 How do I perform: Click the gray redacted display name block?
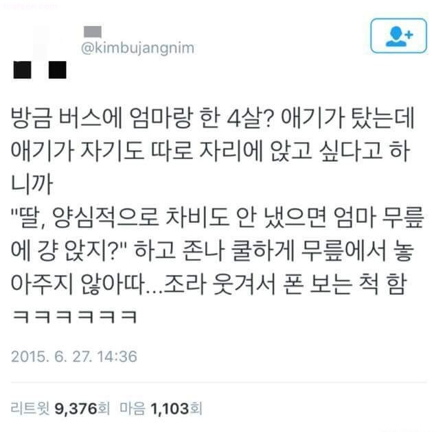click(93, 32)
